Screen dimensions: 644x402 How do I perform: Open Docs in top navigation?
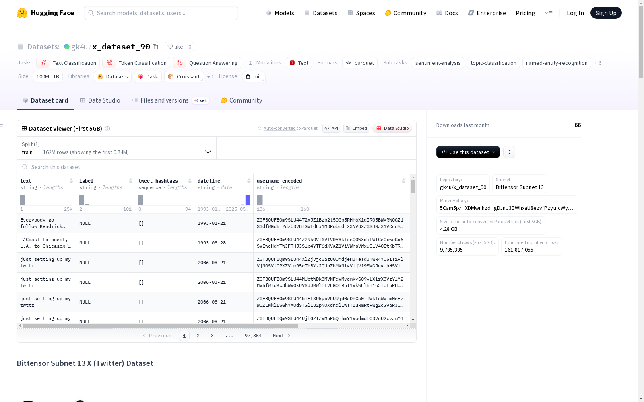(x=447, y=13)
